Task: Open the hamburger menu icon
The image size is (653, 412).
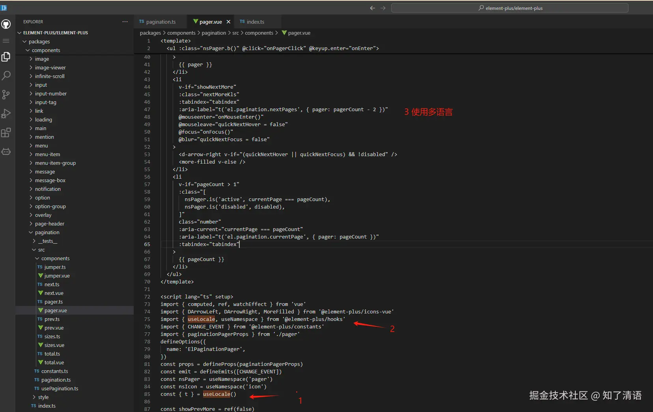Action: point(6,41)
